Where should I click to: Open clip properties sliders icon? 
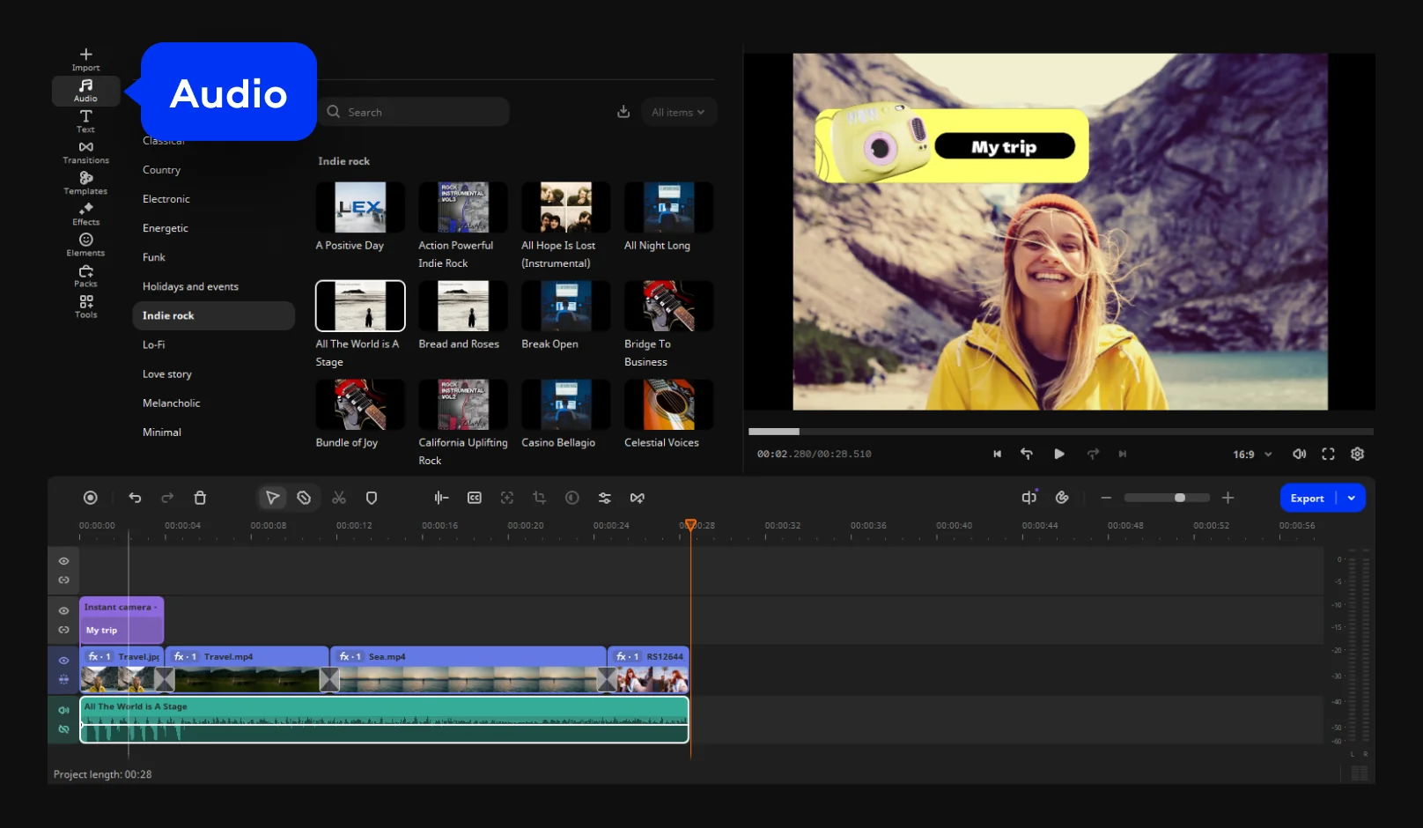pyautogui.click(x=604, y=498)
